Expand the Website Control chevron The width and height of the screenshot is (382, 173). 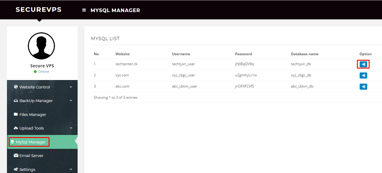click(x=71, y=87)
